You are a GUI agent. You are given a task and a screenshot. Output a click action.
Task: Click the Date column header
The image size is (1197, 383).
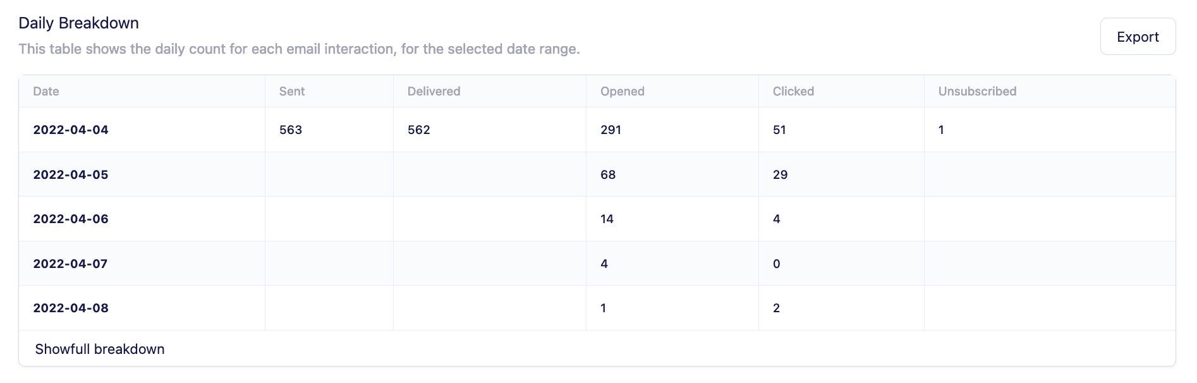pyautogui.click(x=46, y=91)
